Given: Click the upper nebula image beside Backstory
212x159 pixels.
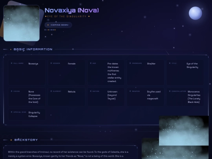Looking at the screenshot, I should click(x=184, y=131).
